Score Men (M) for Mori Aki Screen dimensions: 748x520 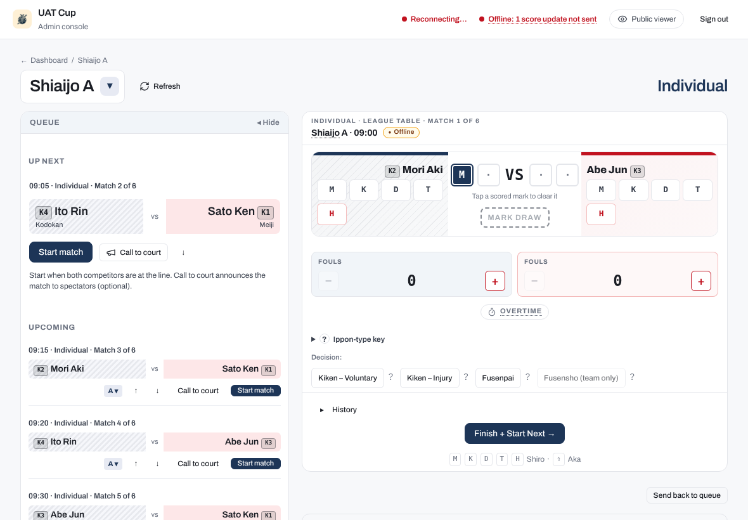tap(332, 190)
